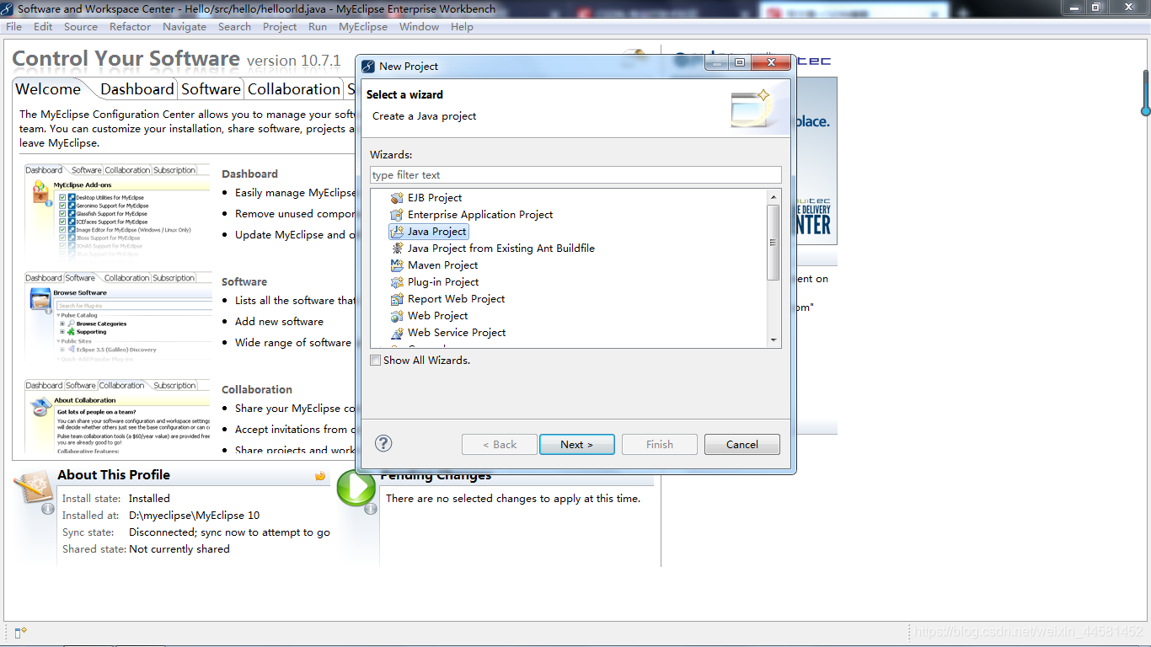Open the Help menu
The width and height of the screenshot is (1151, 647).
pyautogui.click(x=462, y=26)
